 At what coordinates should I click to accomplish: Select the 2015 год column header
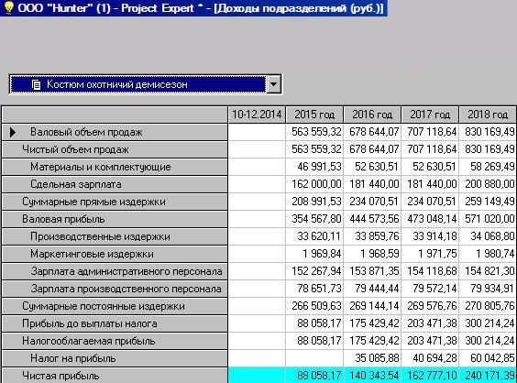point(314,115)
